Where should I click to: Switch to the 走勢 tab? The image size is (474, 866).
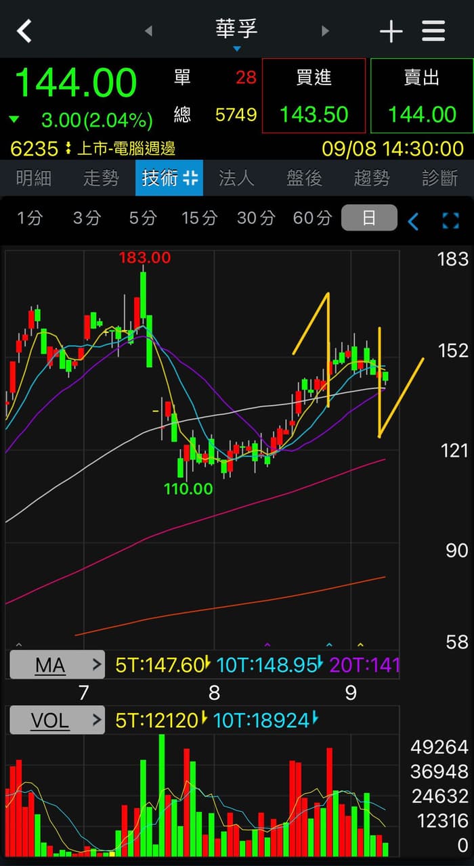click(x=101, y=178)
